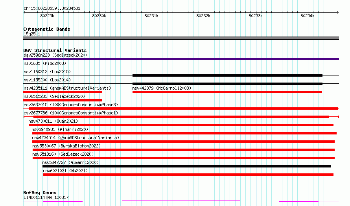The width and height of the screenshot is (350, 206).
Task: Click the 15q25.1 band label
Action: point(32,34)
